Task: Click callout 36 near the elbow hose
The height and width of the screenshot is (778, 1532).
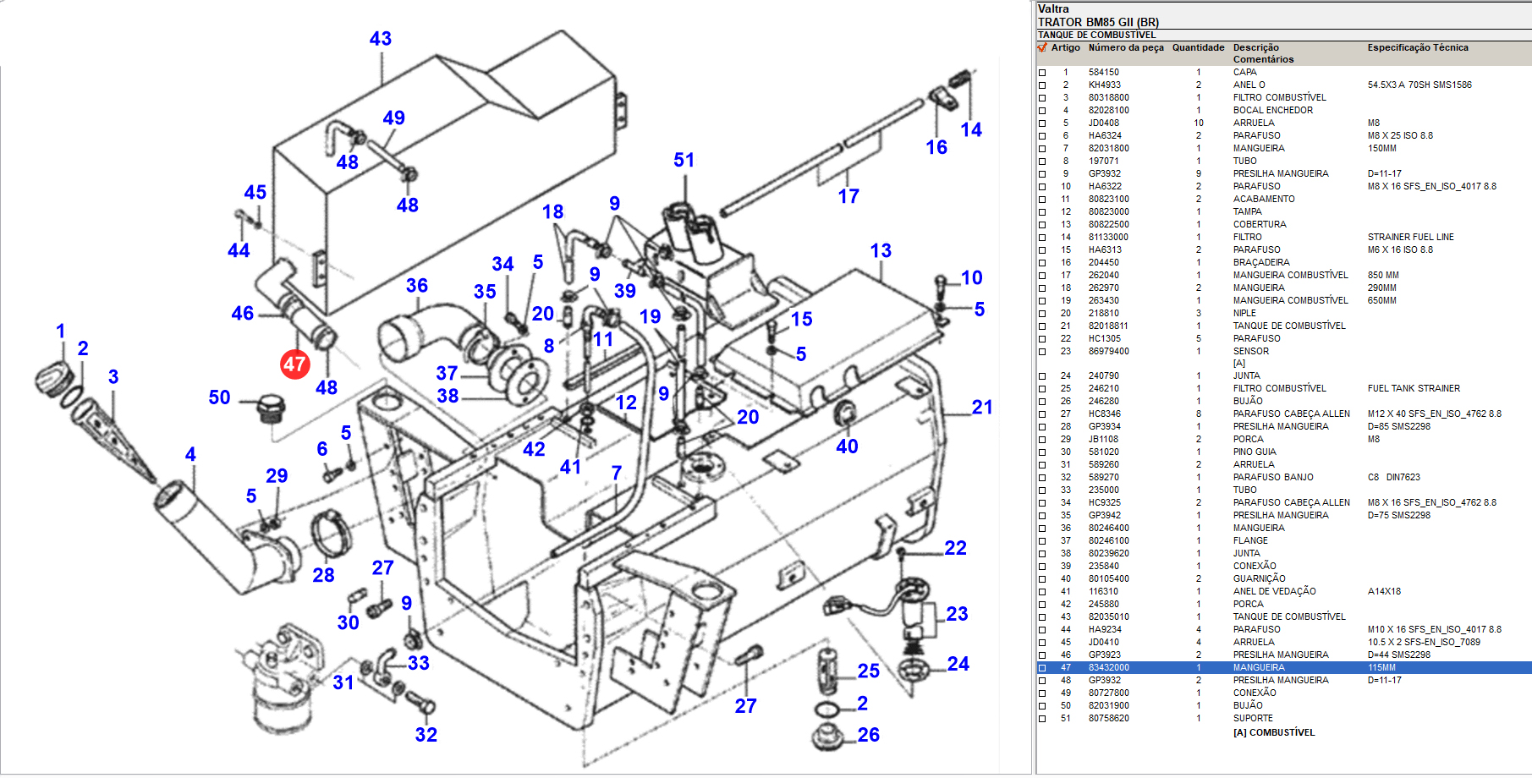Action: 416,286
